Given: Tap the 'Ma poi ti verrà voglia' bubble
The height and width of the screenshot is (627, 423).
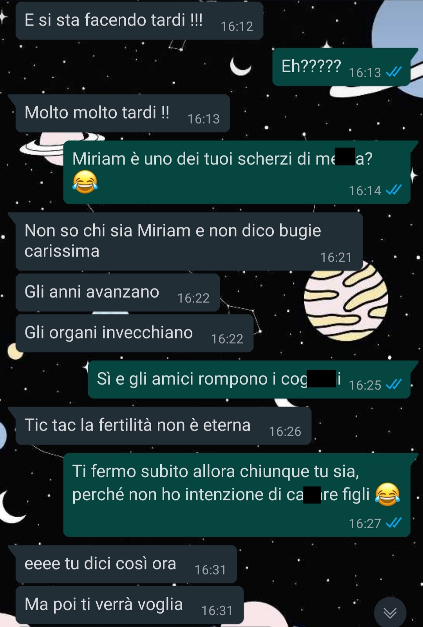Looking at the screenshot, I should tap(130, 605).
